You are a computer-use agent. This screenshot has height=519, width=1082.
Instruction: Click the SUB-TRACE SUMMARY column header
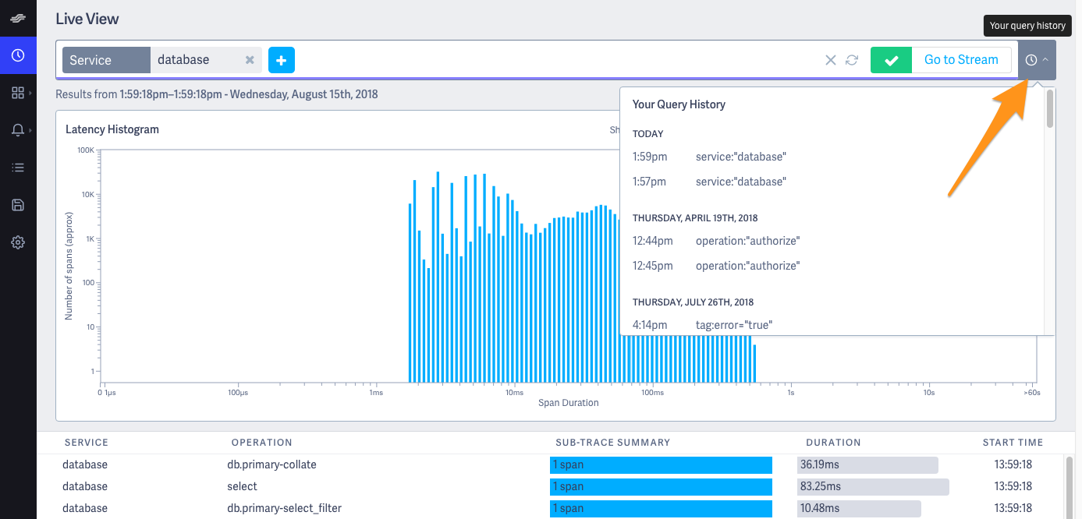point(612,443)
